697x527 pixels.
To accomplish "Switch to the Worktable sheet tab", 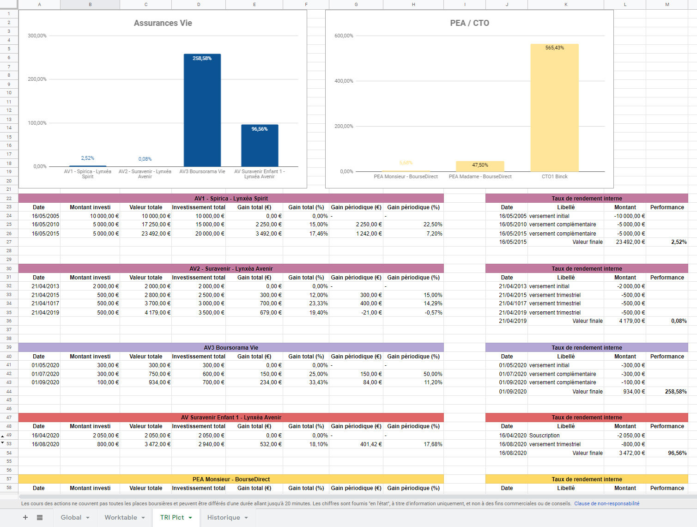I will pos(121,517).
